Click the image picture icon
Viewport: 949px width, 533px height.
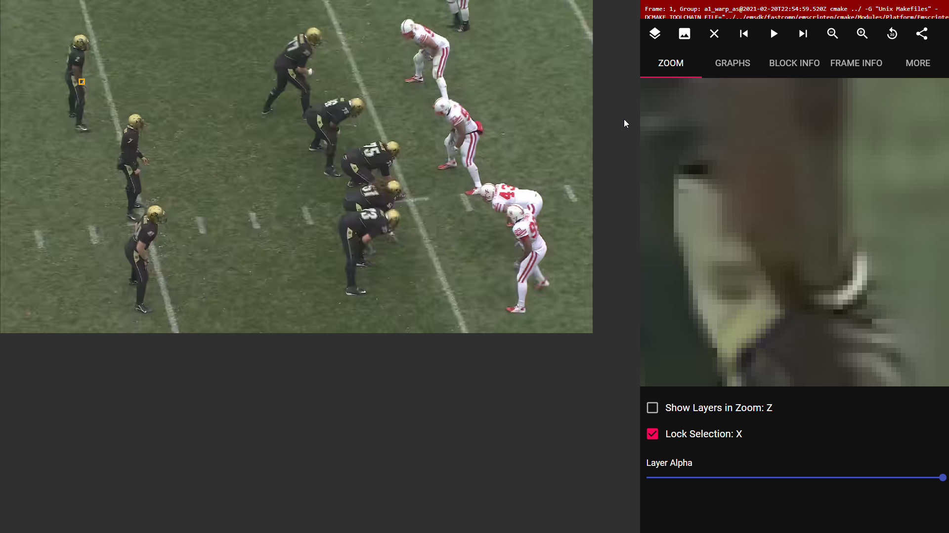(x=684, y=34)
